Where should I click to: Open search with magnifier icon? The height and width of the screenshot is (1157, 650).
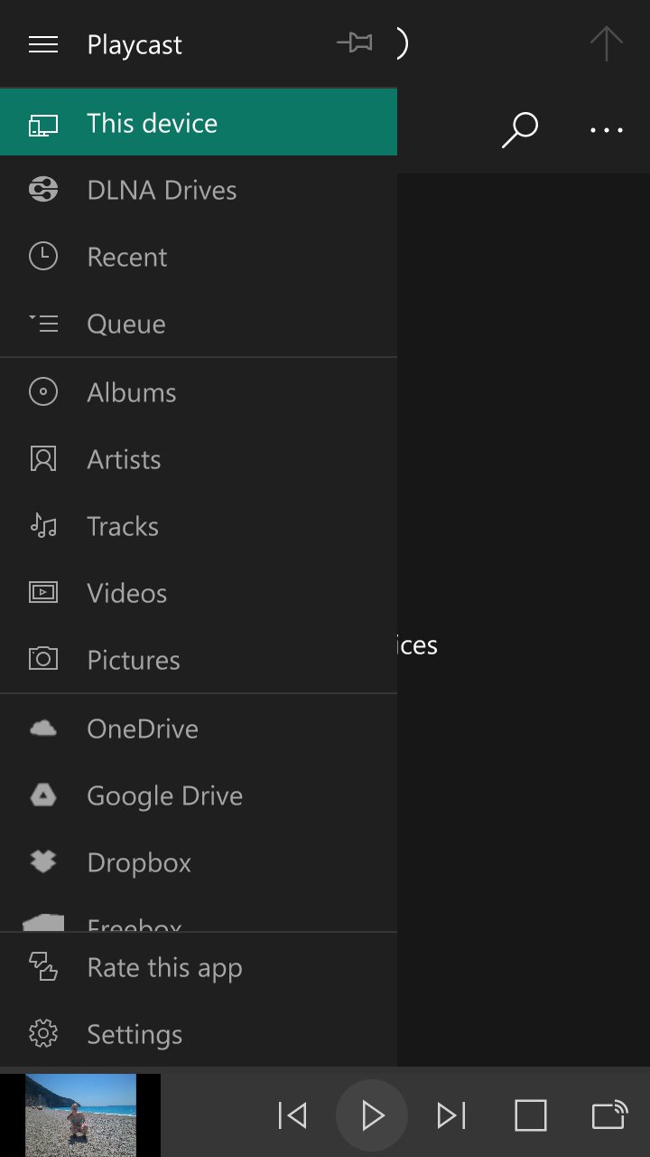[x=520, y=130]
